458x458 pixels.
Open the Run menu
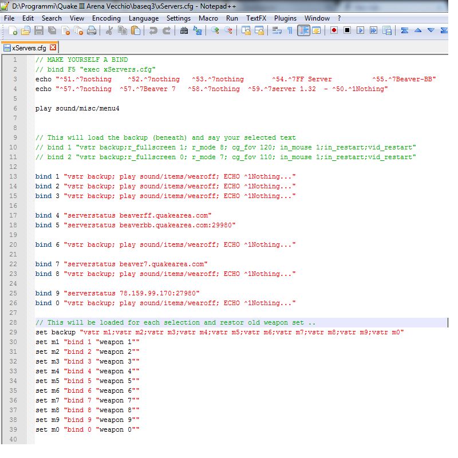232,18
